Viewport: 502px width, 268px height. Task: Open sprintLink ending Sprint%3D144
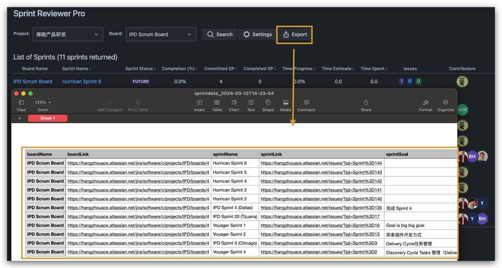coord(321,163)
